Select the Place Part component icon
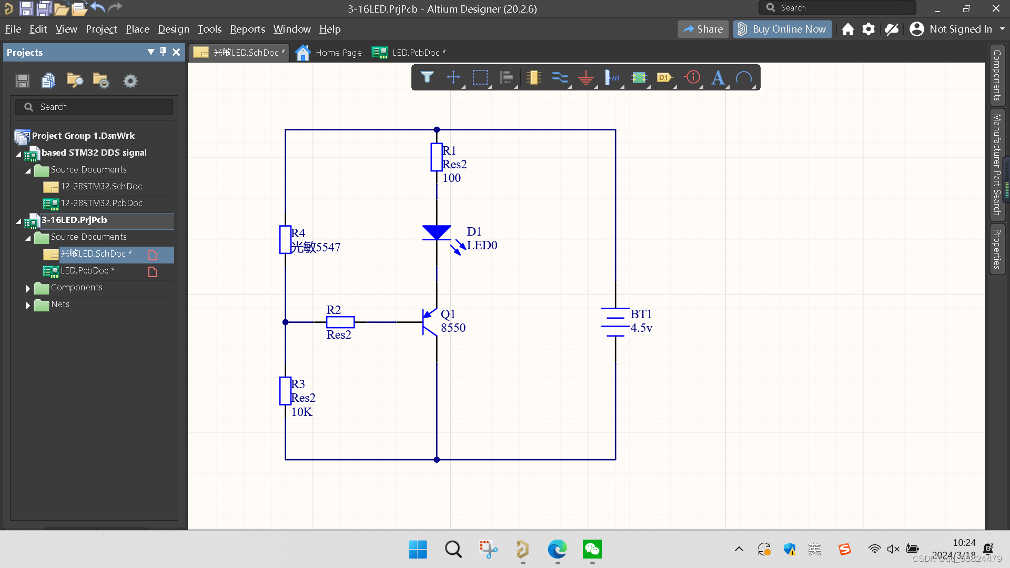The width and height of the screenshot is (1010, 568). 534,78
